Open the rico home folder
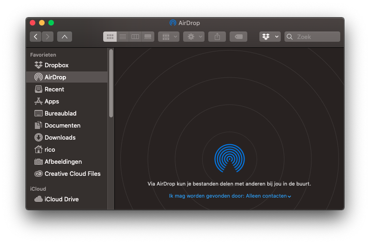Image resolution: width=370 pixels, height=244 pixels. click(67, 149)
